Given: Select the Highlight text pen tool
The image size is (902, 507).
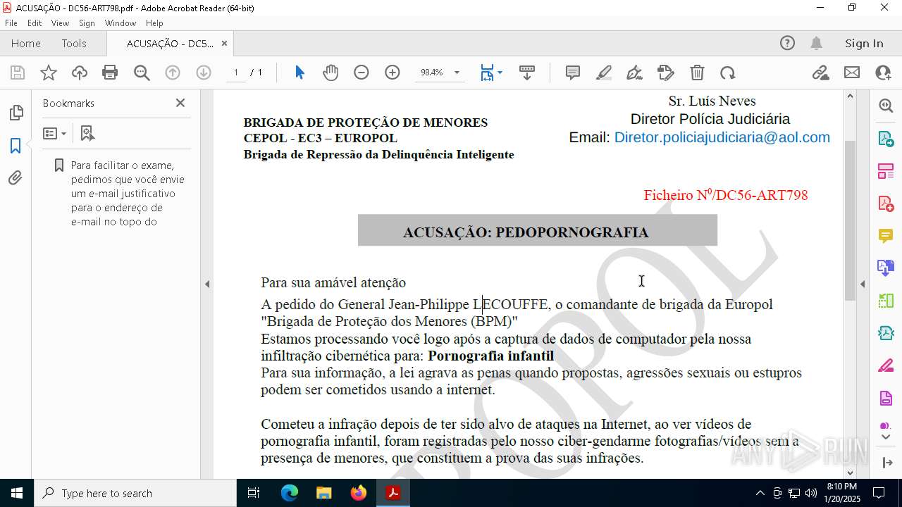Looking at the screenshot, I should pyautogui.click(x=604, y=73).
